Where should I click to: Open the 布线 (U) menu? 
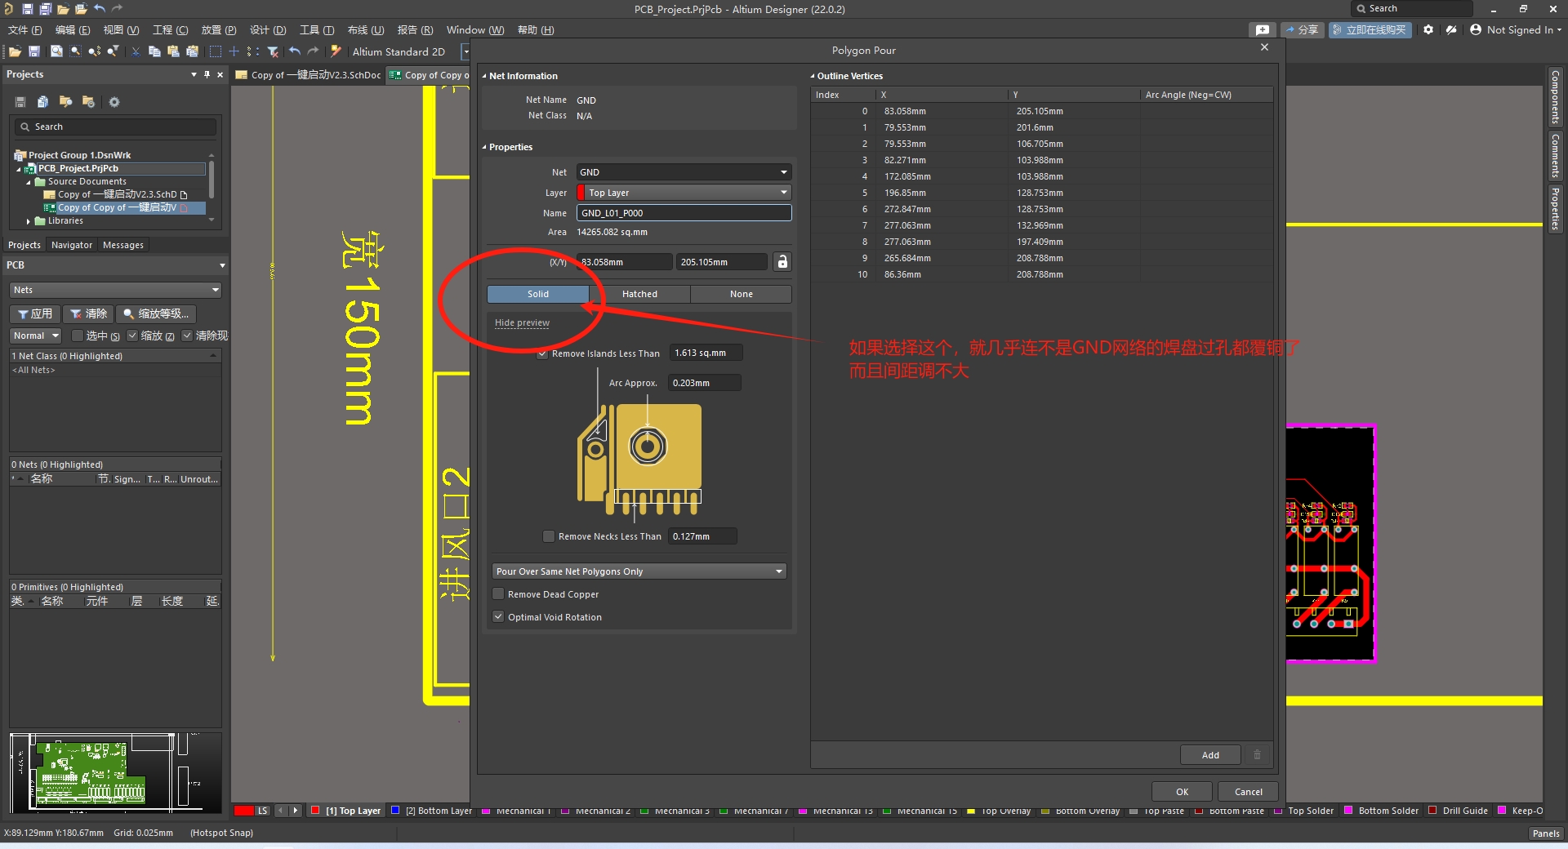[x=366, y=30]
